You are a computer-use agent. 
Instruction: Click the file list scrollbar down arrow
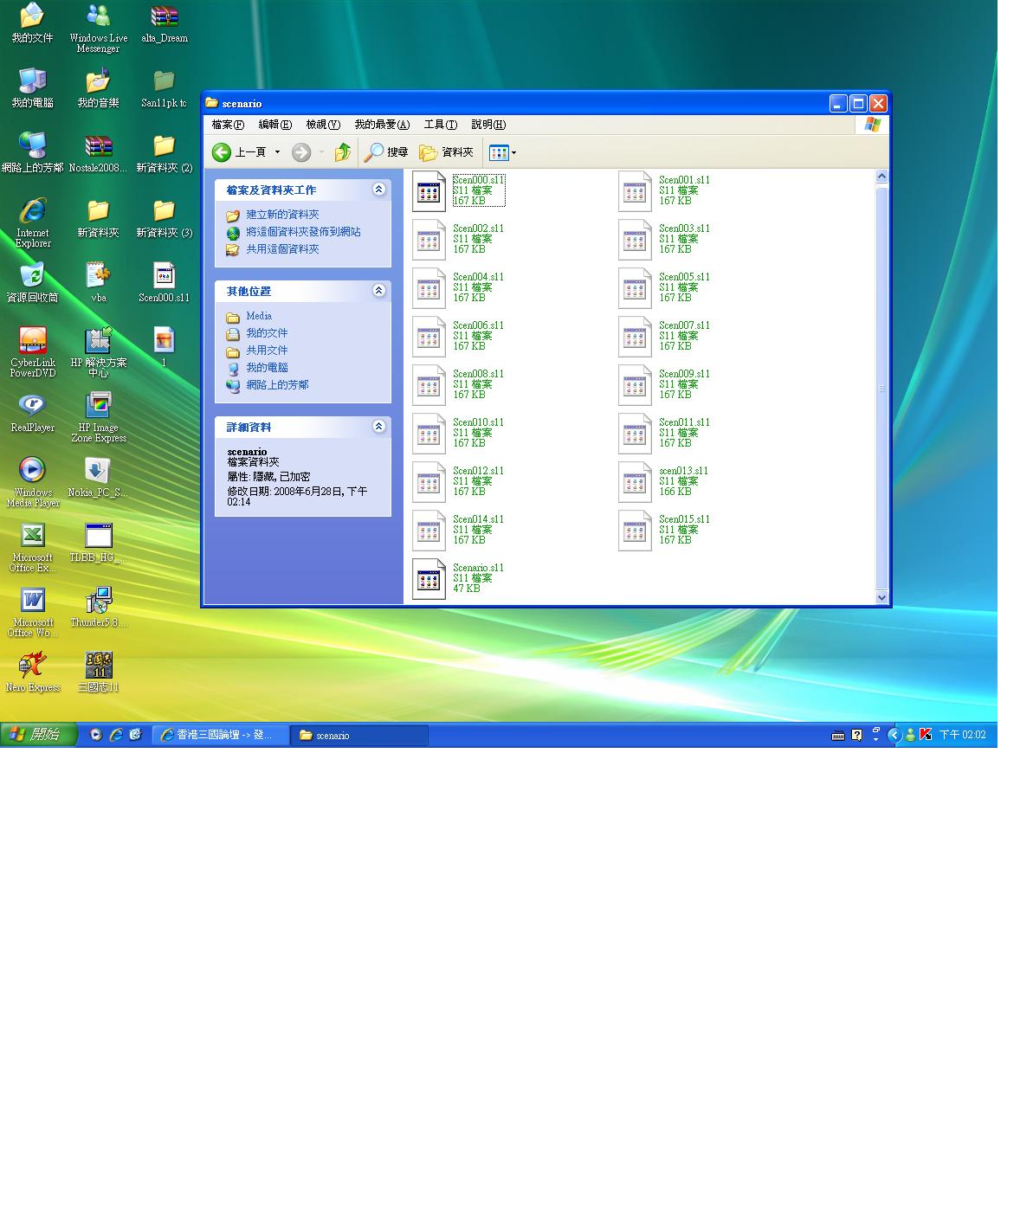click(881, 597)
